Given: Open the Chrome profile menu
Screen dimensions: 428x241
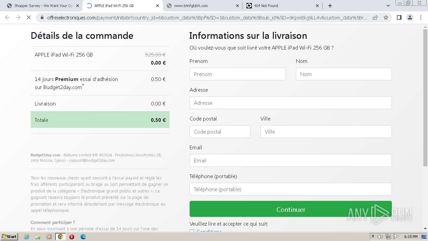Looking at the screenshot, I should [410, 17].
